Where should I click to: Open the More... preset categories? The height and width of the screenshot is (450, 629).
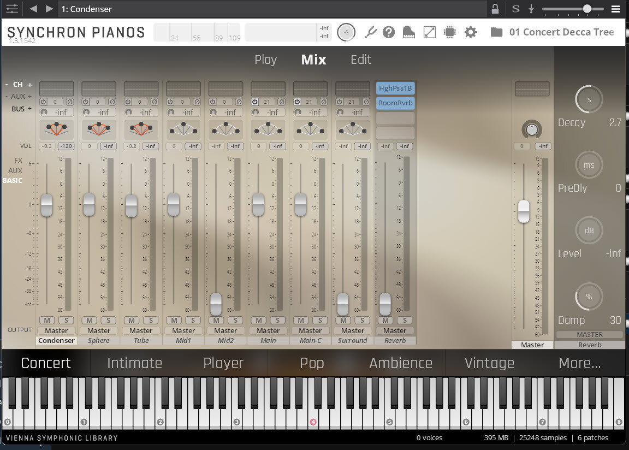click(580, 363)
